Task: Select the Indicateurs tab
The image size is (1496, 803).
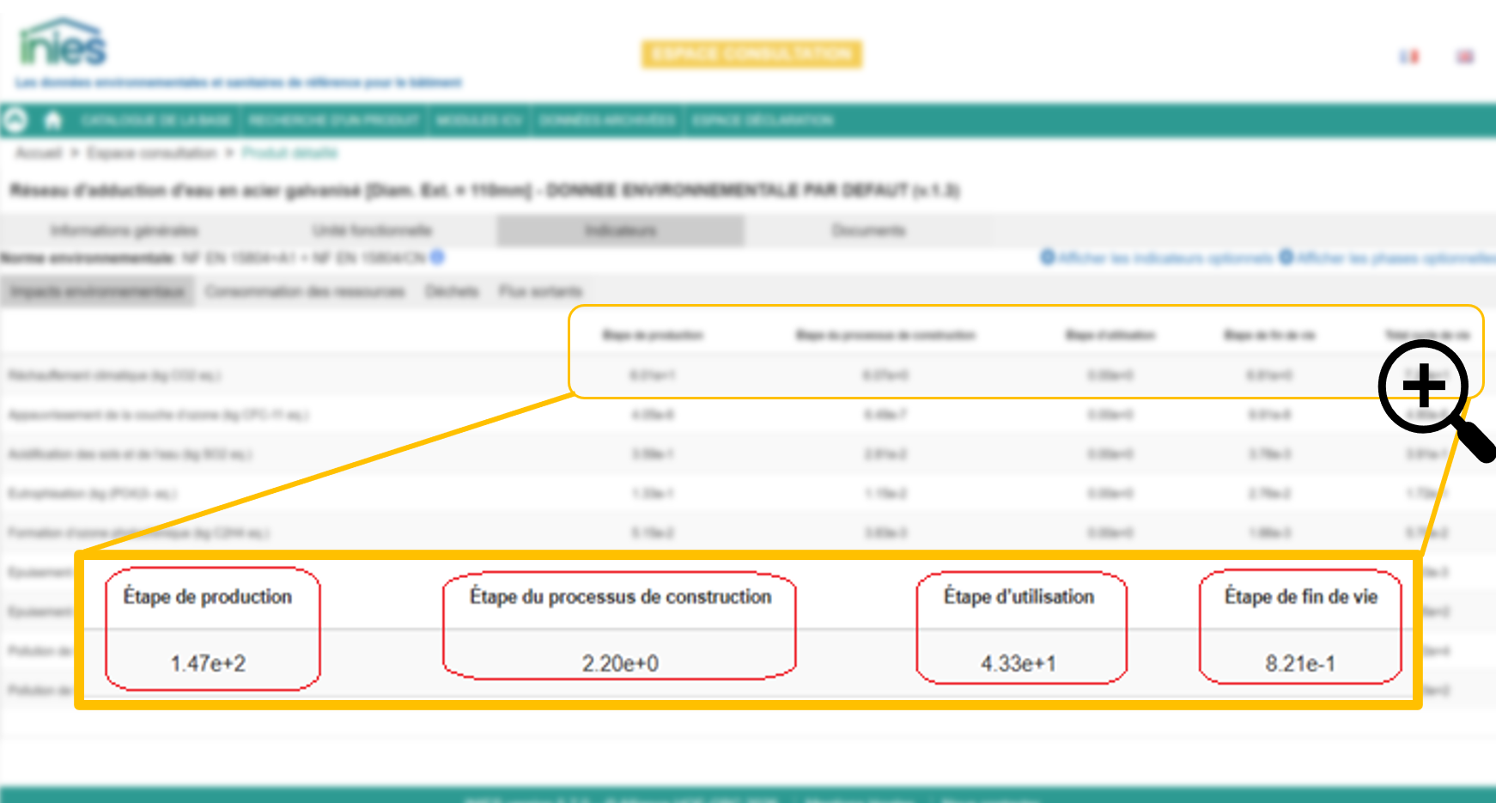Action: point(620,230)
